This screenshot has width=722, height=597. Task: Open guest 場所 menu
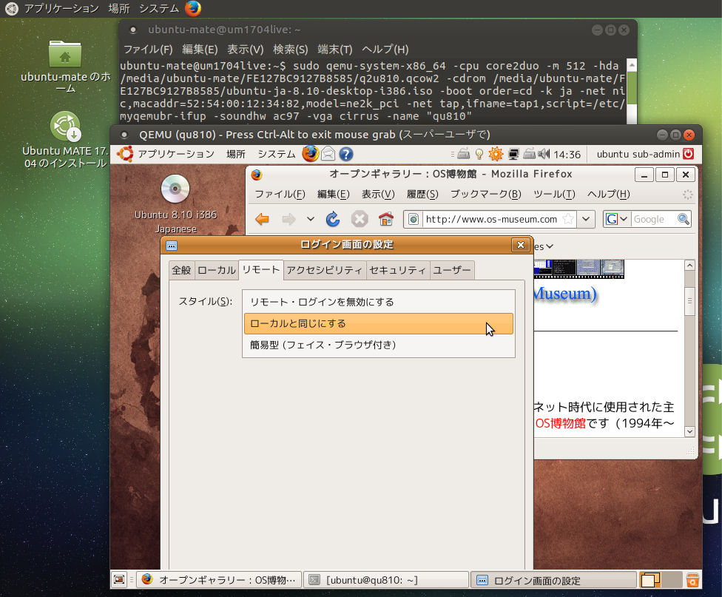[236, 154]
